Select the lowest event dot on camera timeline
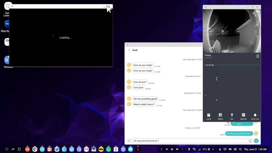The image size is (272, 153). pos(216,100)
